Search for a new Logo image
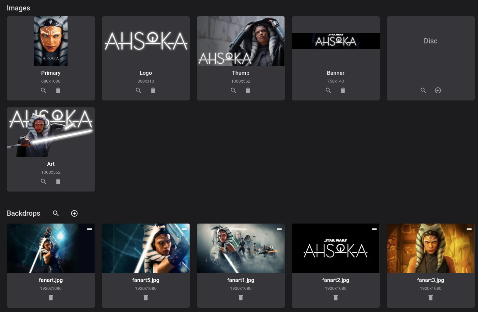Image resolution: width=478 pixels, height=312 pixels. click(138, 90)
